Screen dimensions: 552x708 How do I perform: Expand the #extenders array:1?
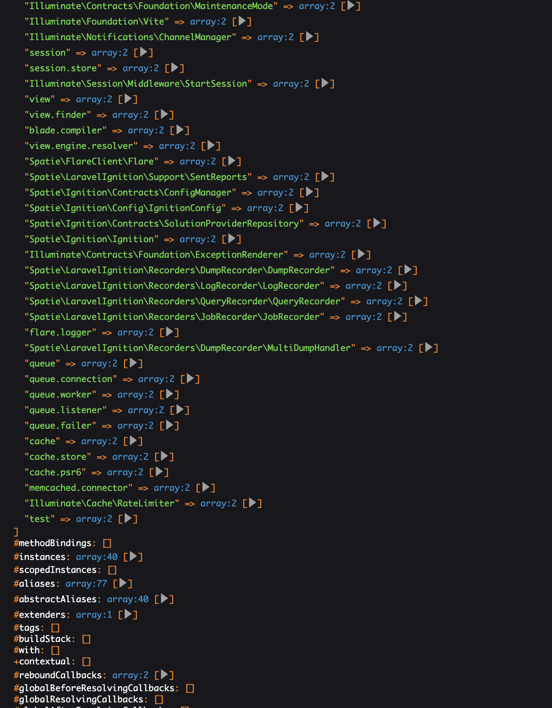click(x=128, y=615)
